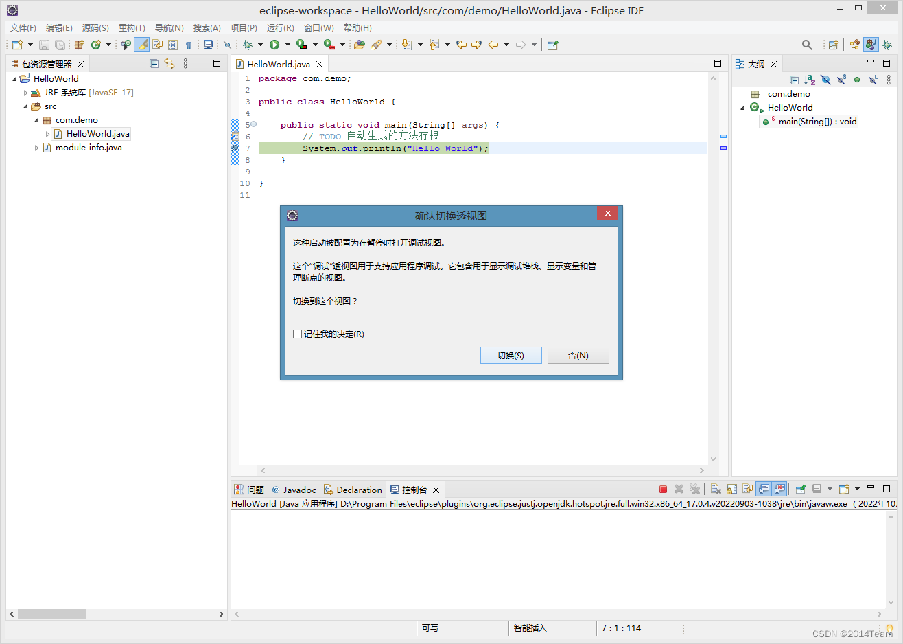Open the 运行(R) menu
The image size is (903, 644).
pos(280,28)
